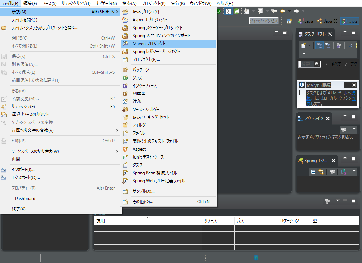Image resolution: width=362 pixels, height=263 pixels.
Task: Collapse all in Spring Explorer
Action: 313,171
